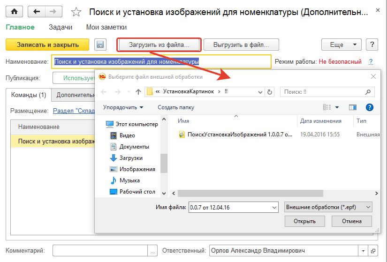The image size is (387, 262).
Task: Click Загрузить из файла button
Action: click(159, 45)
